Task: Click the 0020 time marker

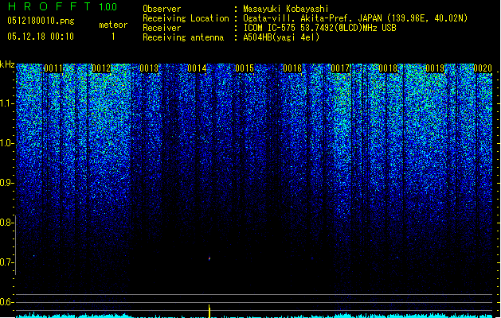Action: coord(483,68)
